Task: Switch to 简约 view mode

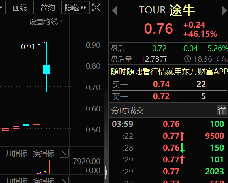Action: coord(48,8)
